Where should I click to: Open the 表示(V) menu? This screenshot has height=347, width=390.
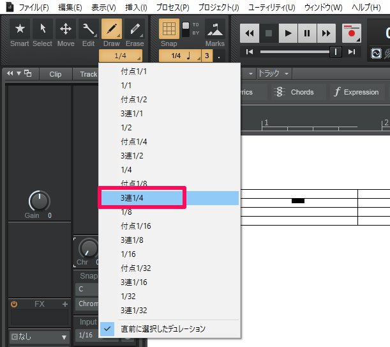click(x=103, y=8)
